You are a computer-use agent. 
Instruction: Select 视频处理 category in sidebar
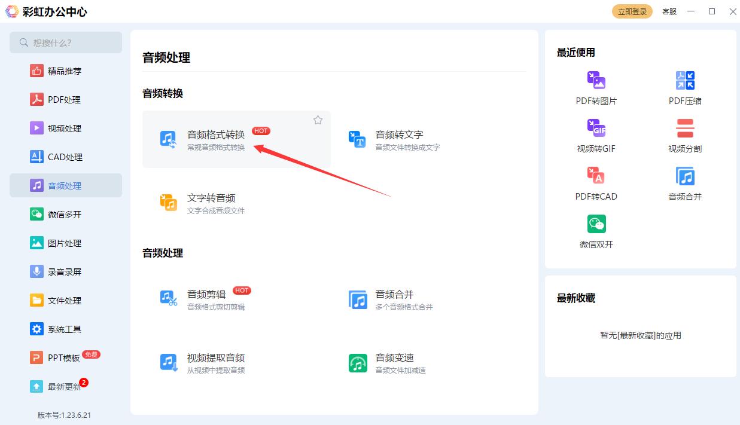(x=64, y=129)
